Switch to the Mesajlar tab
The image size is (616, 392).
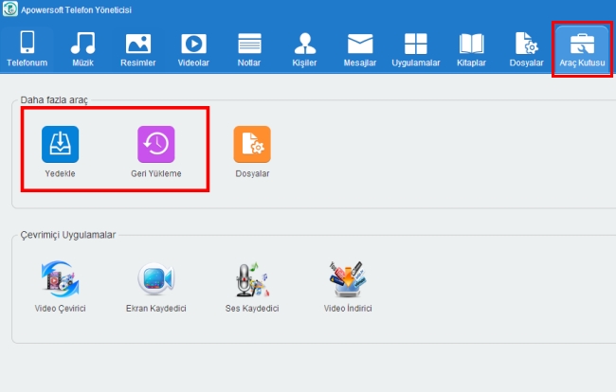click(360, 49)
